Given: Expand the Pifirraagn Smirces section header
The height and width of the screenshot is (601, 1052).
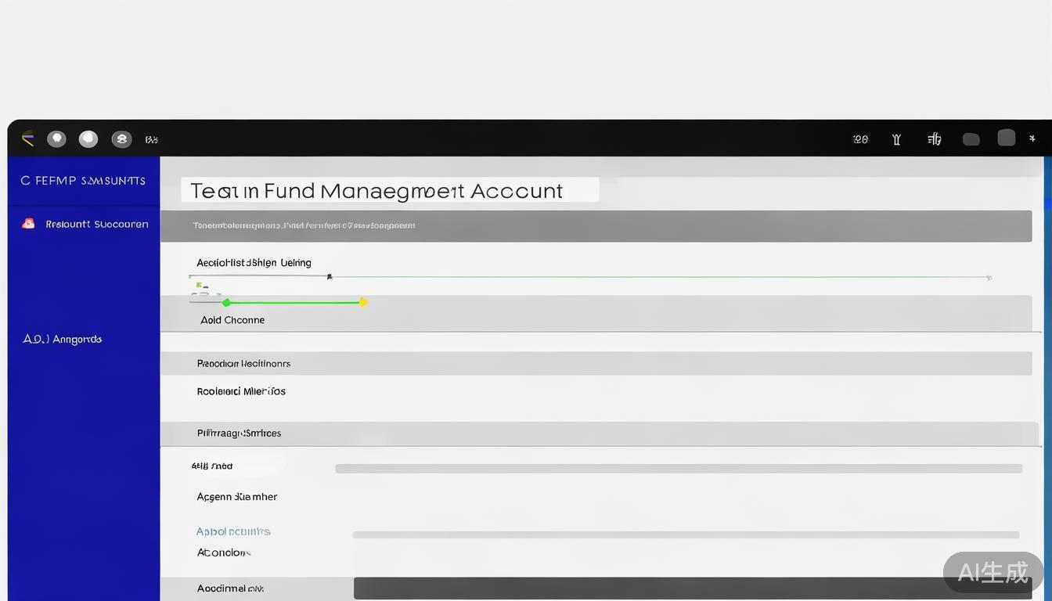Looking at the screenshot, I should (239, 433).
